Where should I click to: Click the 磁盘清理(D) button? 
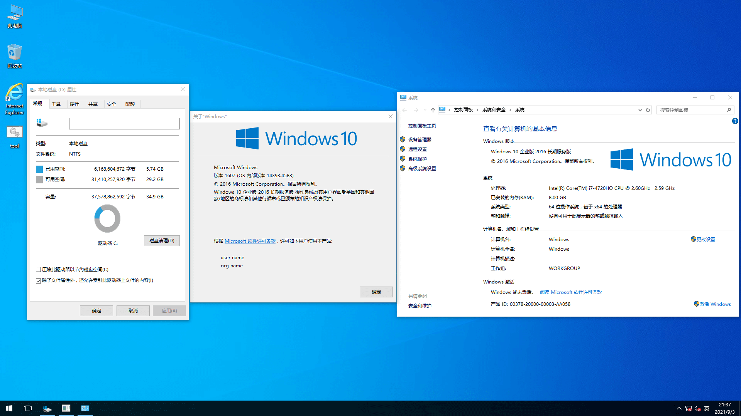[x=162, y=241]
